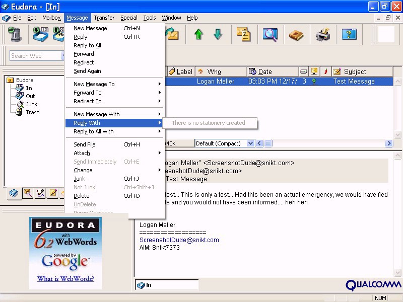The width and height of the screenshot is (403, 302).
Task: Click the trash can delete toolbar icon
Action: (15, 34)
